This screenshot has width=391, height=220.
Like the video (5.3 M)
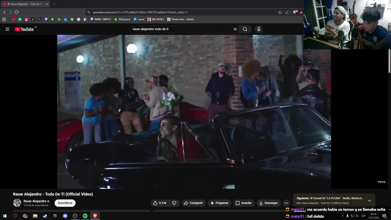click(160, 203)
